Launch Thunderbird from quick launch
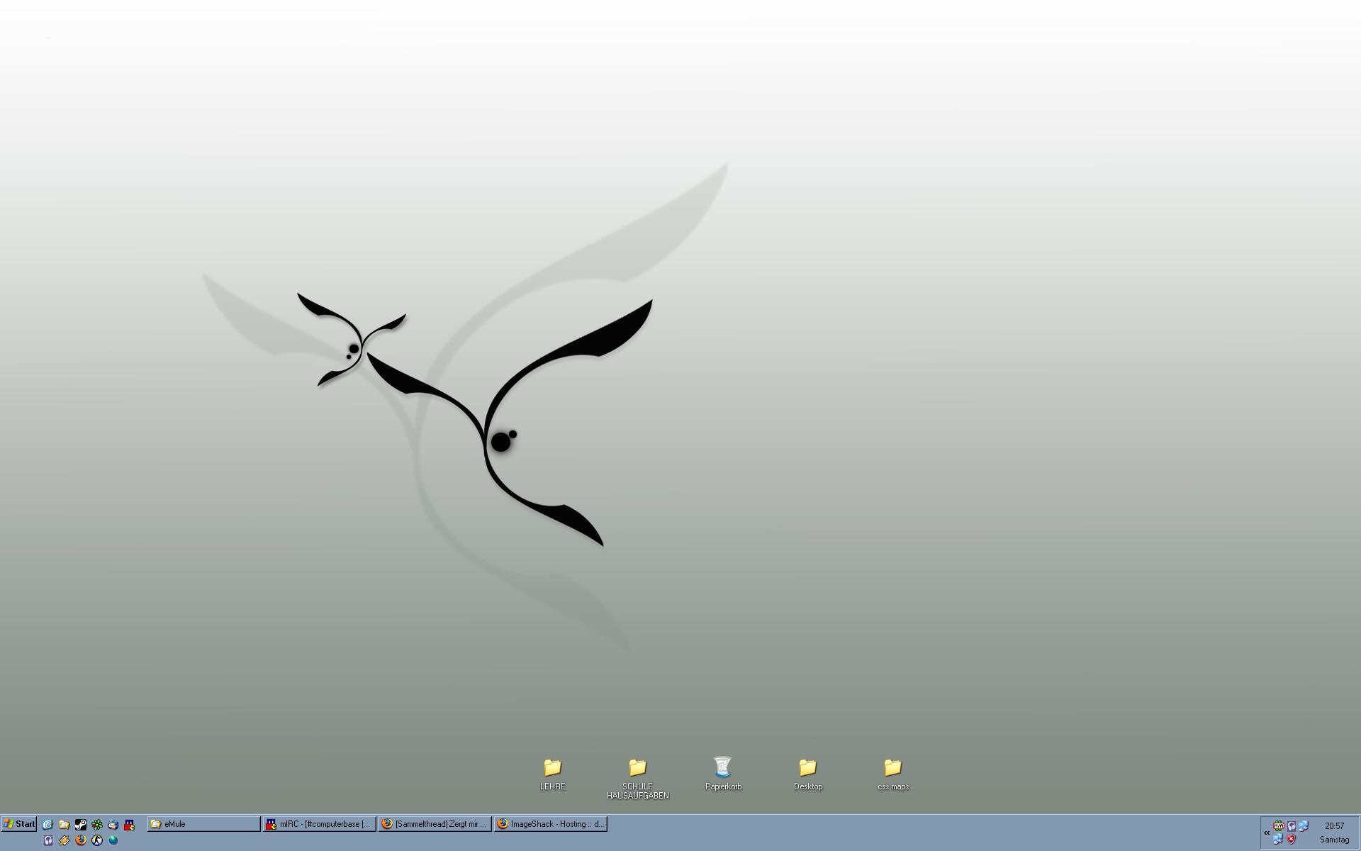Screen dimensions: 1361x851 tap(113, 824)
